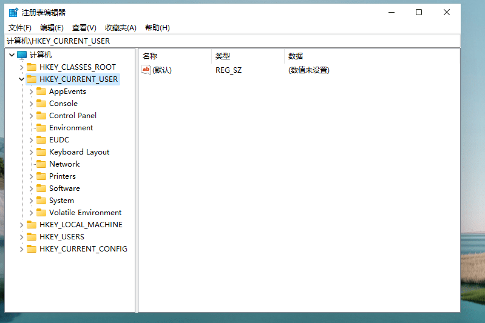
Task: Expand the Volatile Environment key arrow
Action: click(31, 213)
